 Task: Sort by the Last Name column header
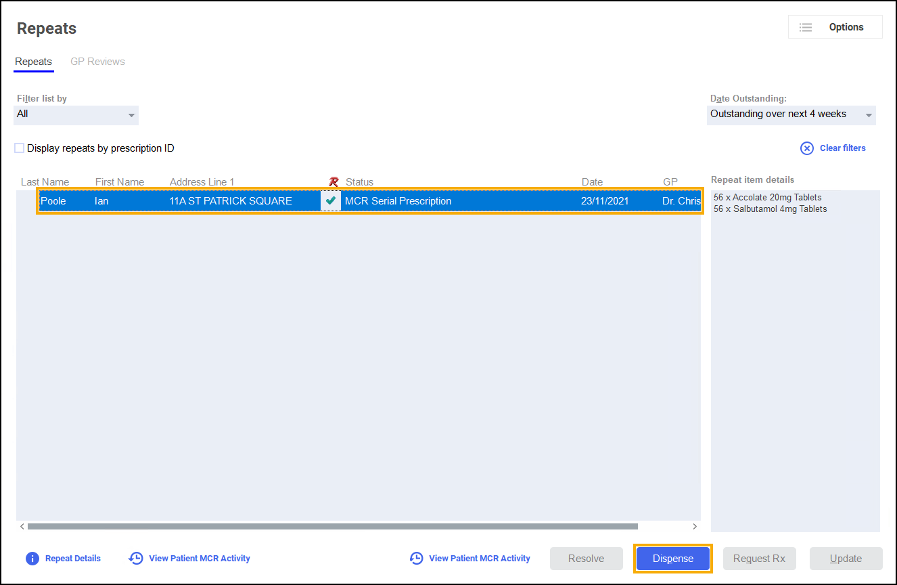click(x=45, y=181)
